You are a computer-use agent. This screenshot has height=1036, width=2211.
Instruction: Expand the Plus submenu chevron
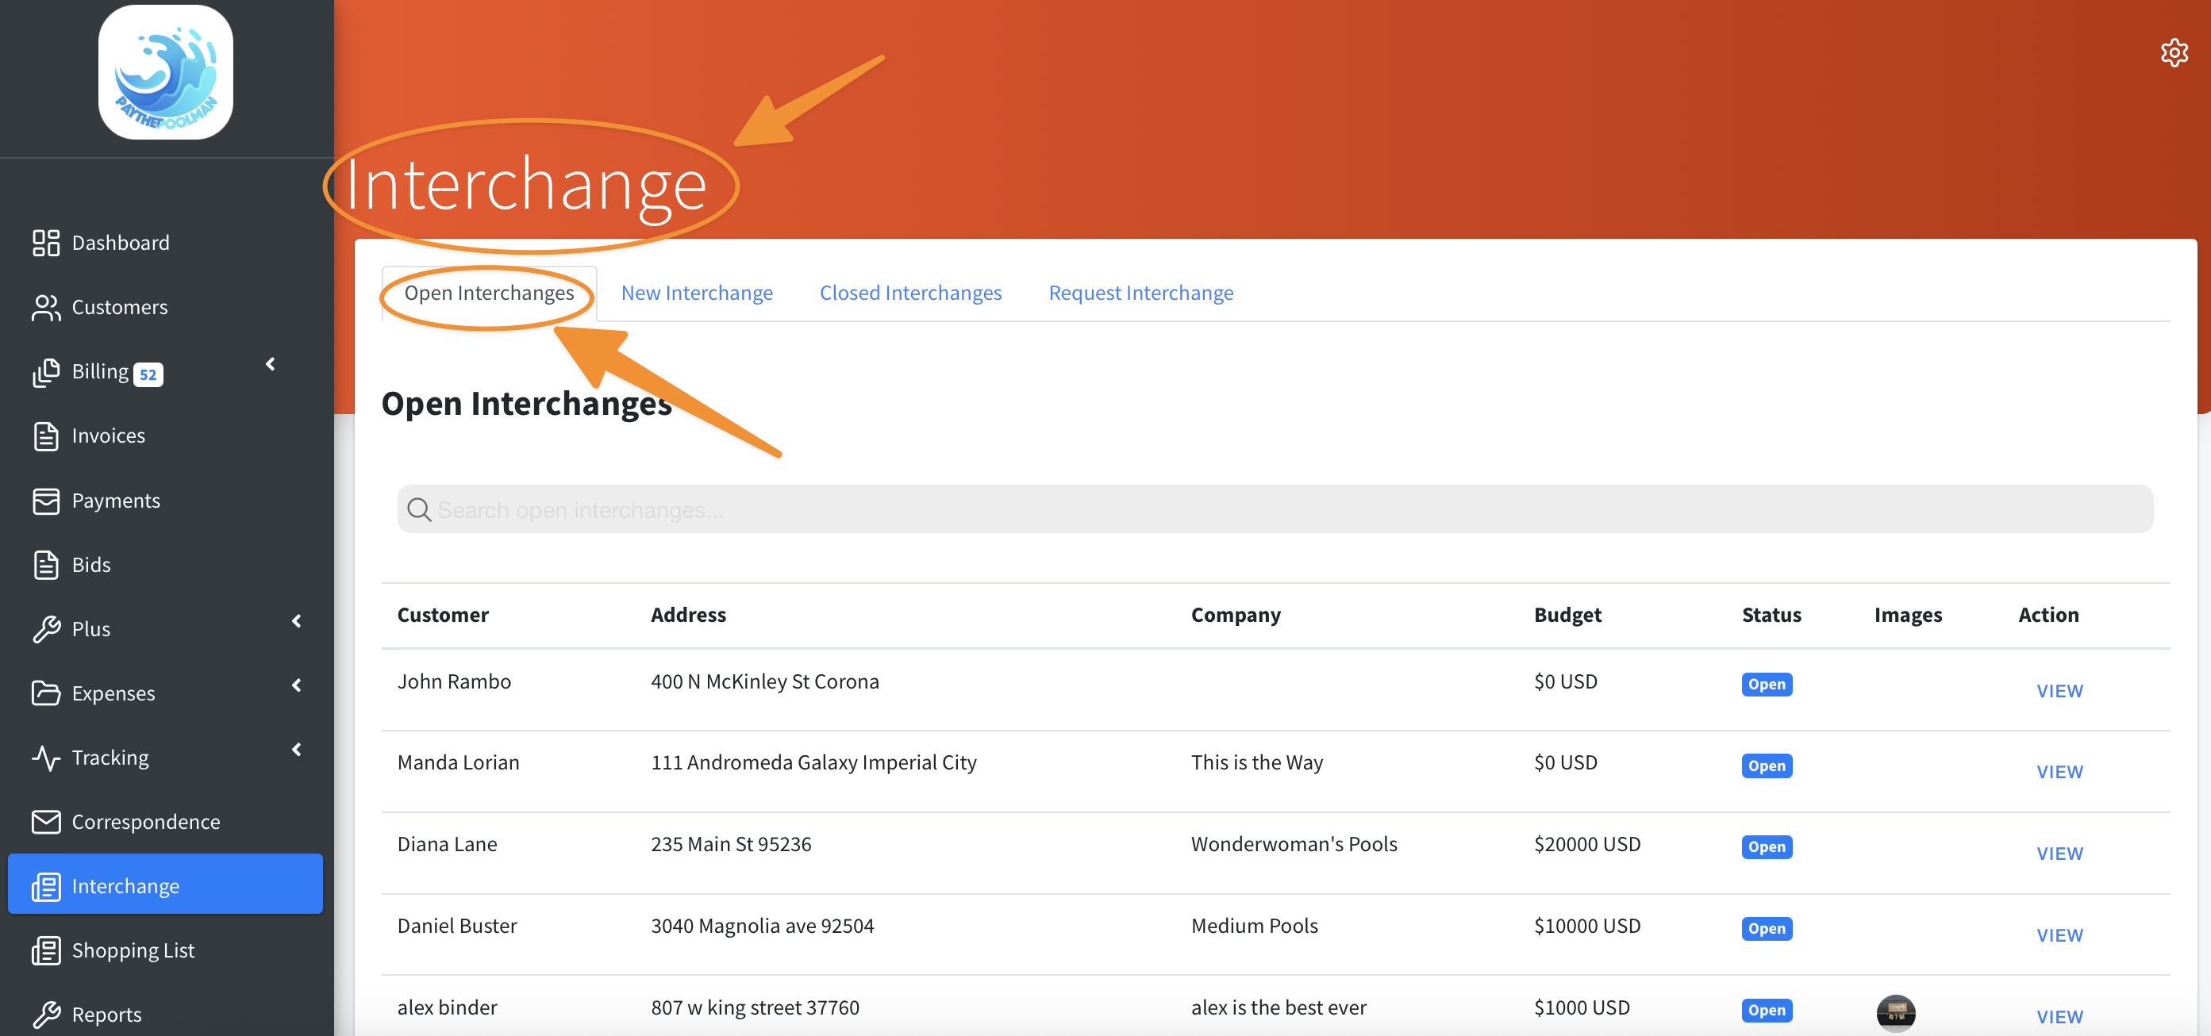point(297,621)
